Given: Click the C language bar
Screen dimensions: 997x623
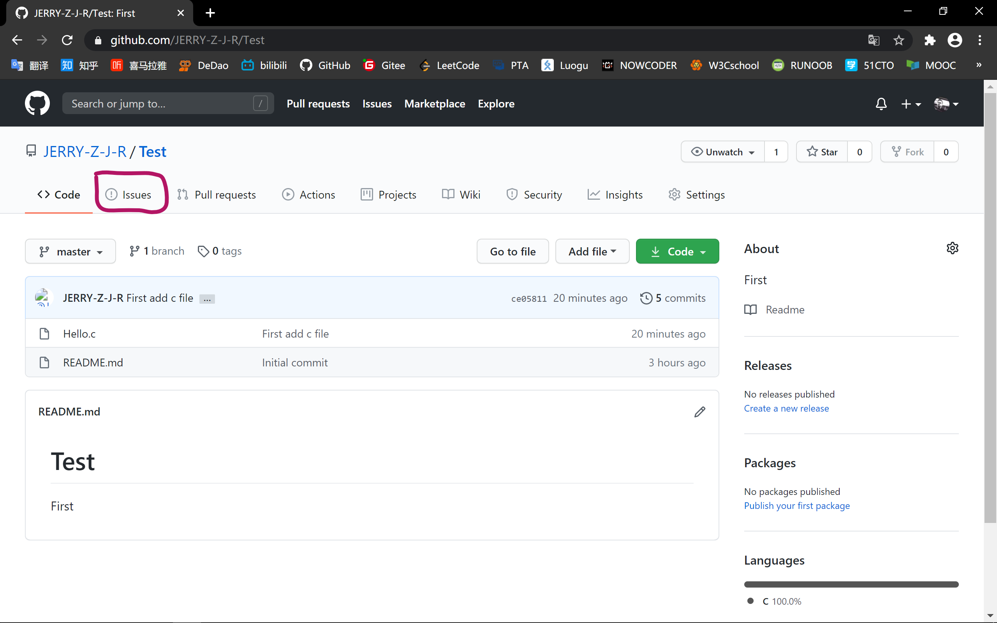Looking at the screenshot, I should tap(851, 584).
